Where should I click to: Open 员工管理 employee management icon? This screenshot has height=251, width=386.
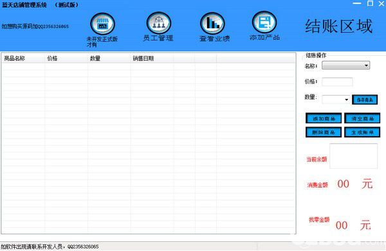pos(159,23)
